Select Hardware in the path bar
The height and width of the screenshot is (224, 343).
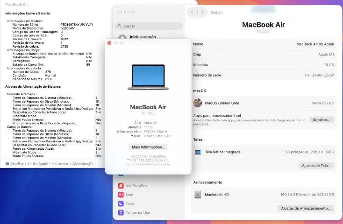coord(60,164)
